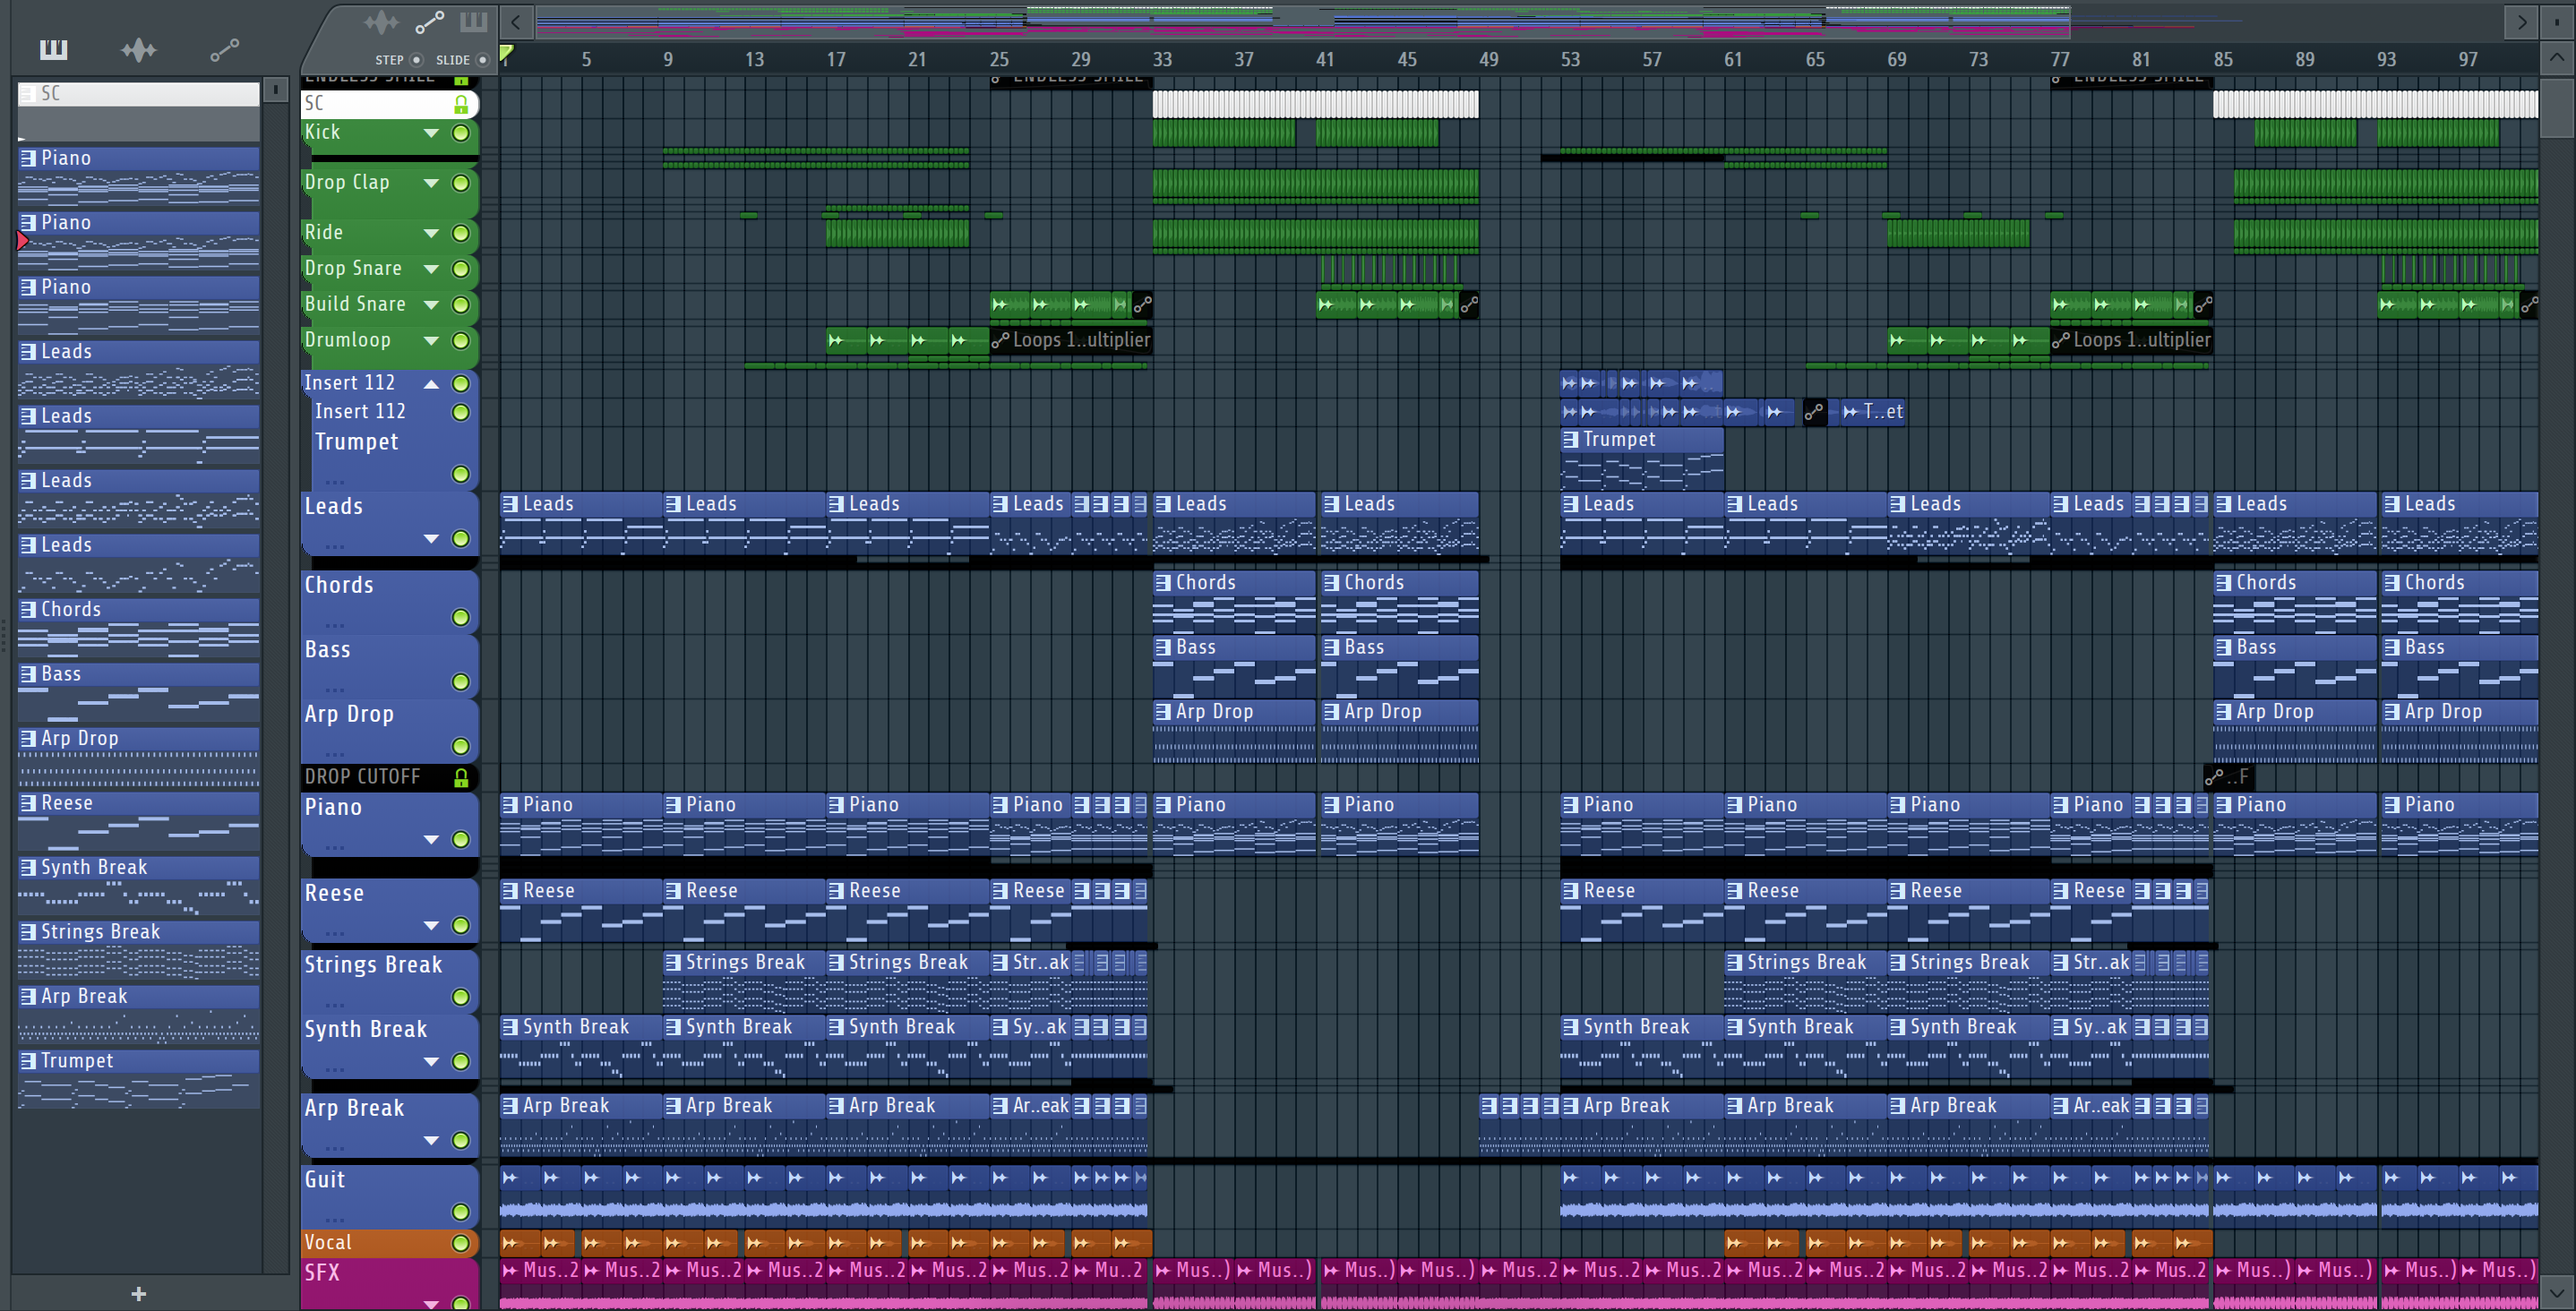Expand the Arp Break track group arrow
This screenshot has width=2576, height=1311.
click(x=431, y=1141)
